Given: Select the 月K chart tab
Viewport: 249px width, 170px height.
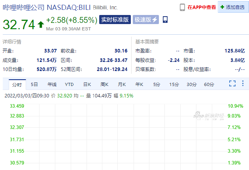Looking at the screenshot, I should (x=122, y=84).
